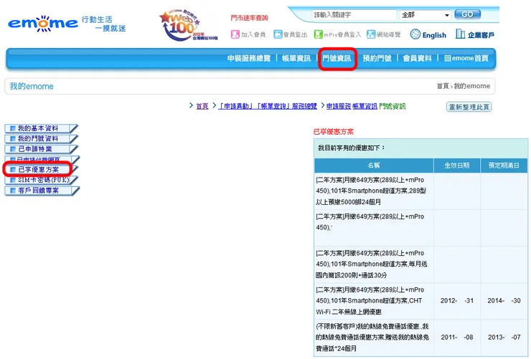The image size is (531, 359).
Task: Select 已申請特業 in the sidebar
Action: pos(41,149)
